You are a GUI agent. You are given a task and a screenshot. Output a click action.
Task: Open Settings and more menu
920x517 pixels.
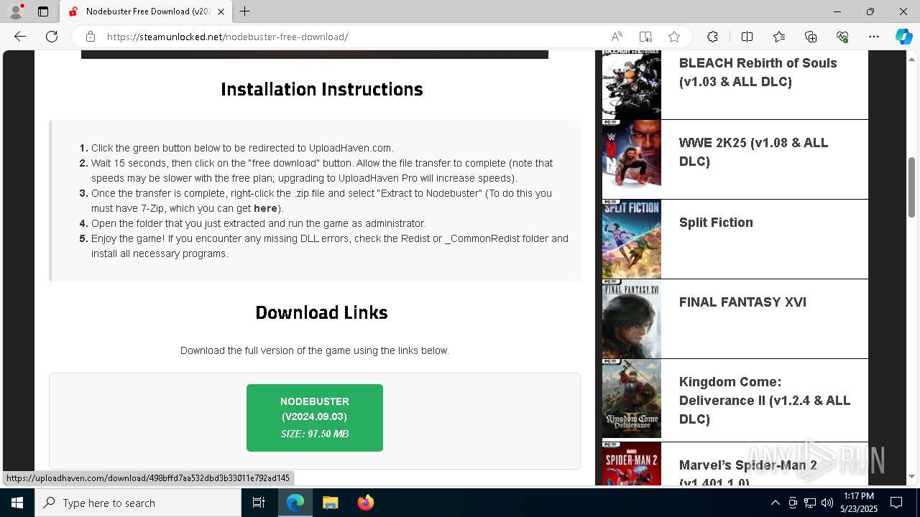tap(874, 37)
